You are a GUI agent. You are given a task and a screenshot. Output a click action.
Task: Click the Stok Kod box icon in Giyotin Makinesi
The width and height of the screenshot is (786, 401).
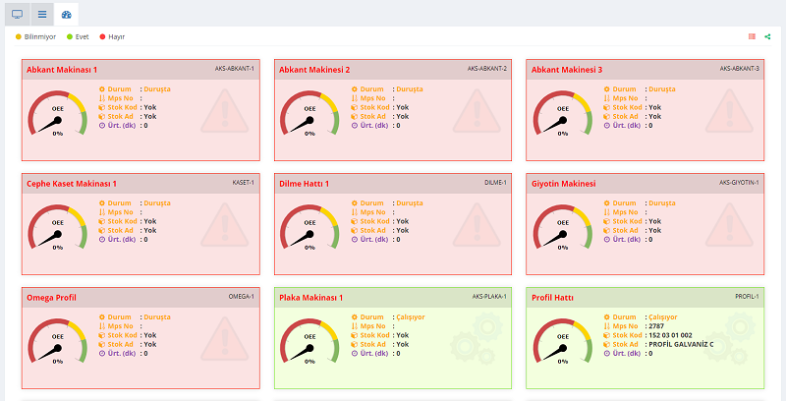point(607,221)
